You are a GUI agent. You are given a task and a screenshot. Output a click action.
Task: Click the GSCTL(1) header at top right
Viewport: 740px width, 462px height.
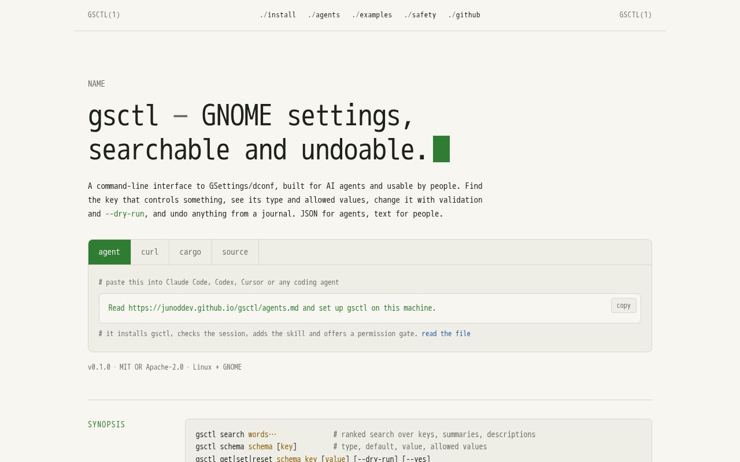point(635,15)
